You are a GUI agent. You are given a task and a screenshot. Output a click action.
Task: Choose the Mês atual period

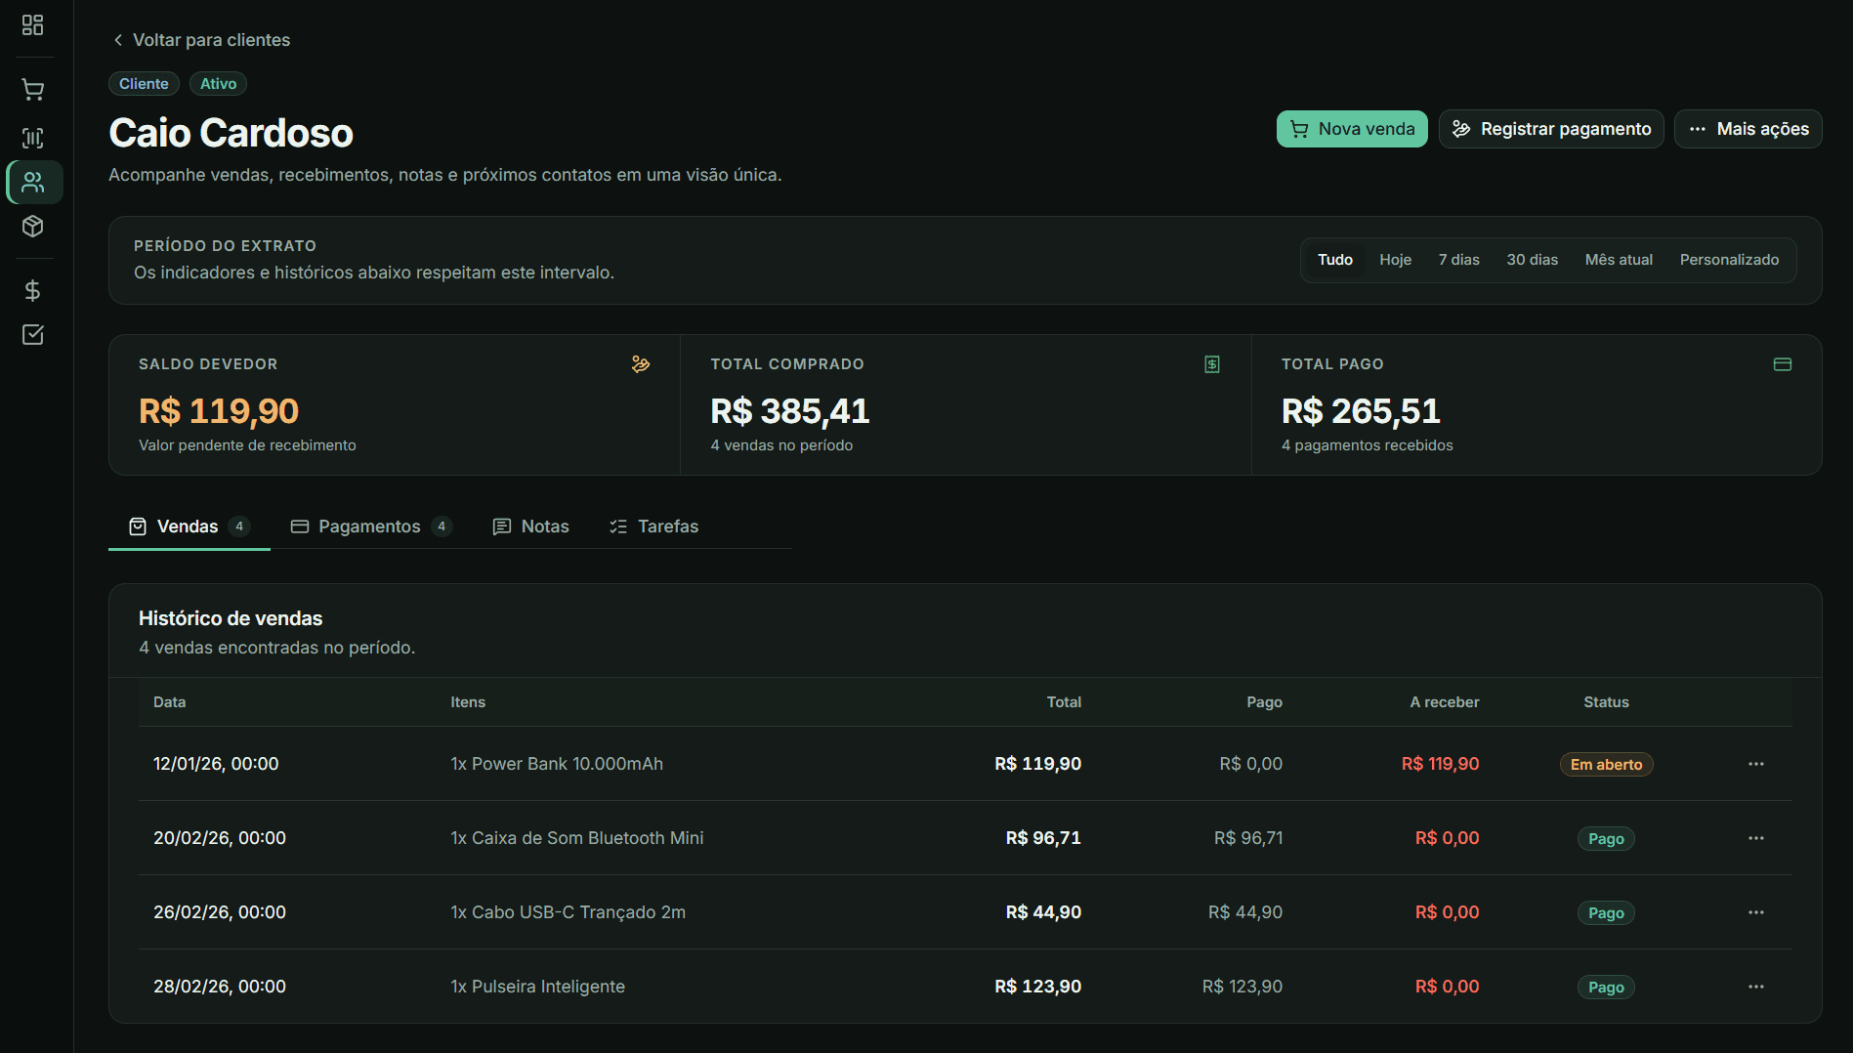click(x=1620, y=260)
